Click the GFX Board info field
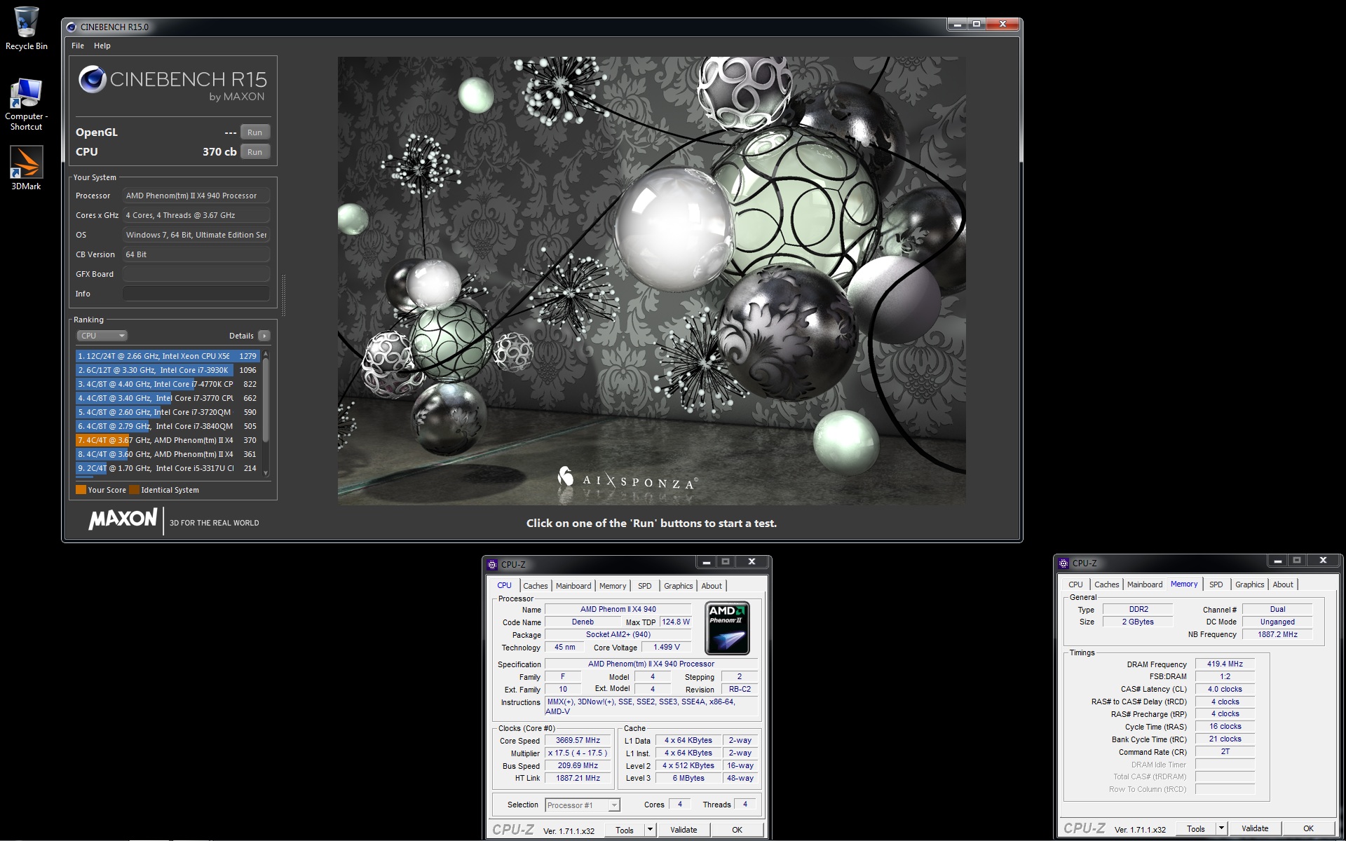 (196, 274)
